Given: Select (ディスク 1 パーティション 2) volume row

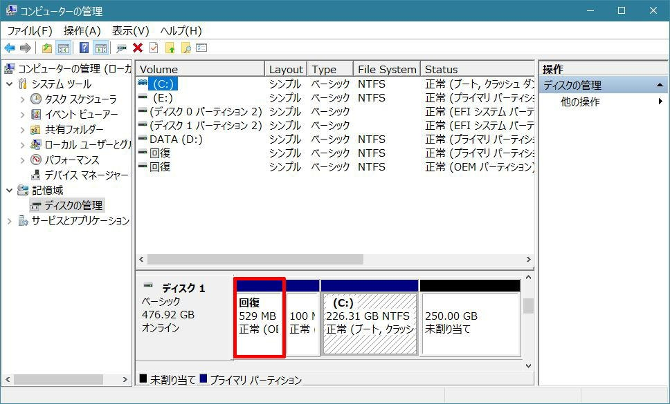Looking at the screenshot, I should [x=336, y=125].
